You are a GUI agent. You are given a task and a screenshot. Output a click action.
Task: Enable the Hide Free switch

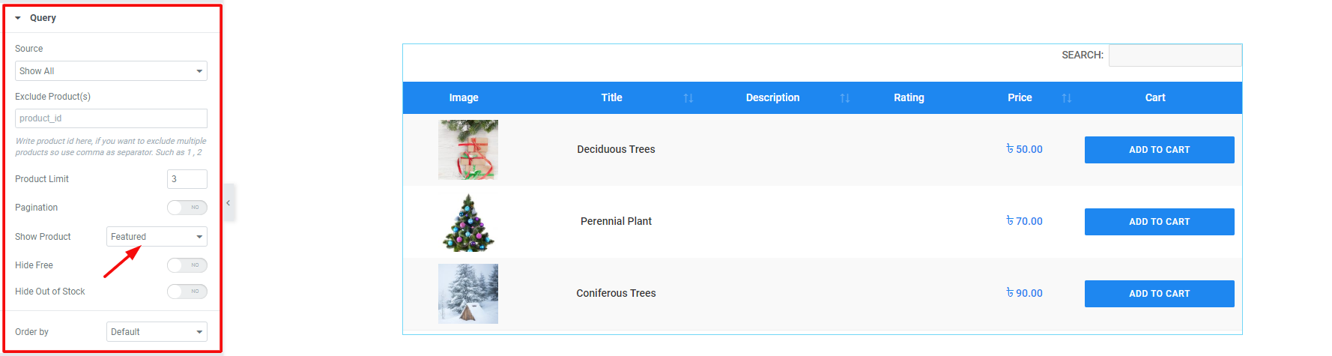187,265
